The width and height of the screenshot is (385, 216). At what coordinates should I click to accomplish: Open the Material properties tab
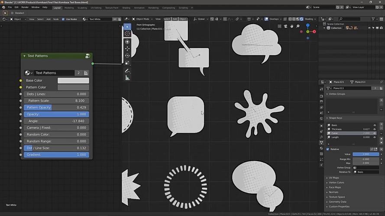pos(321,148)
